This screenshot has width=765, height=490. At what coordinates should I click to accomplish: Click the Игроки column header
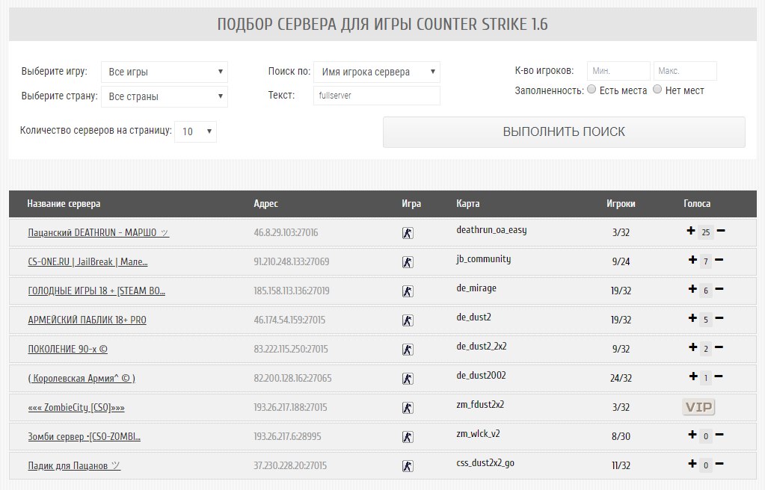621,204
